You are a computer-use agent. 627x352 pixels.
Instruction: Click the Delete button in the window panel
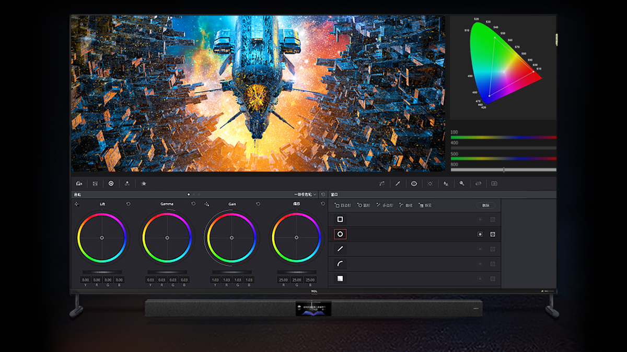[485, 205]
